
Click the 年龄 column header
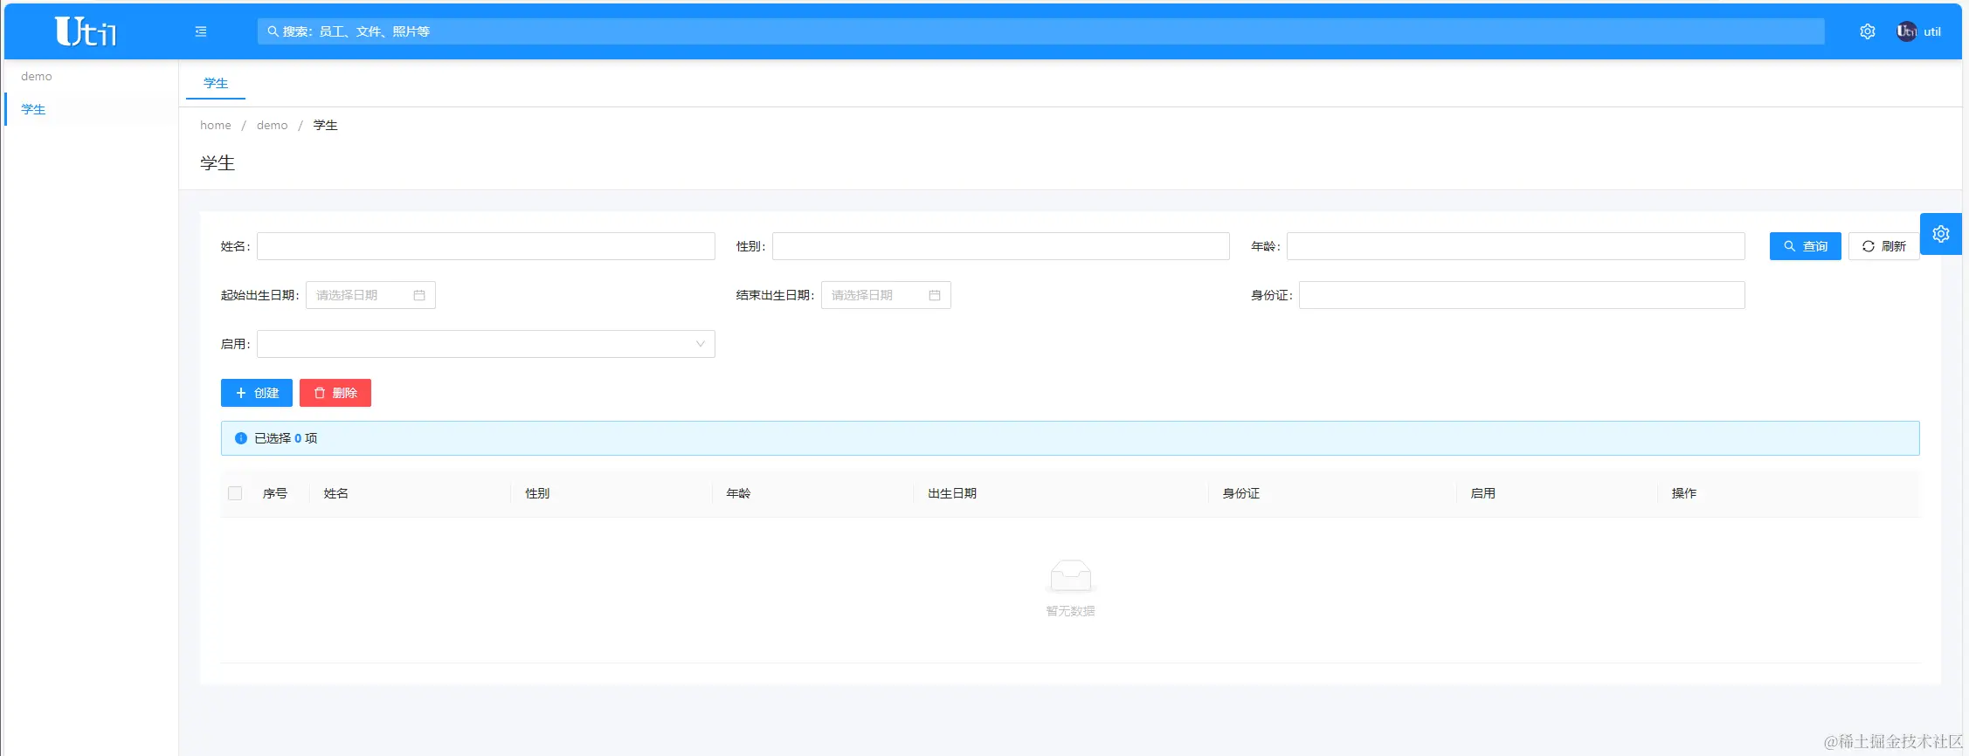tap(738, 493)
